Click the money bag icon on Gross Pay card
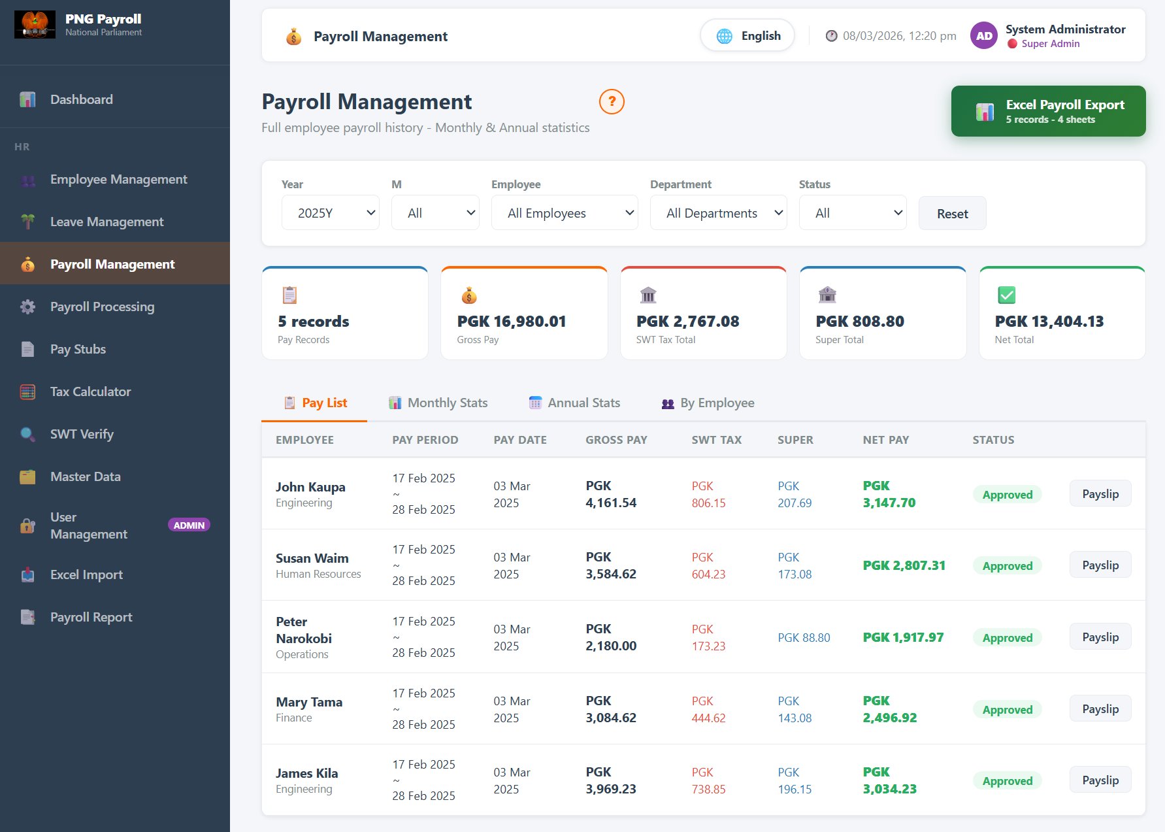 pyautogui.click(x=469, y=295)
